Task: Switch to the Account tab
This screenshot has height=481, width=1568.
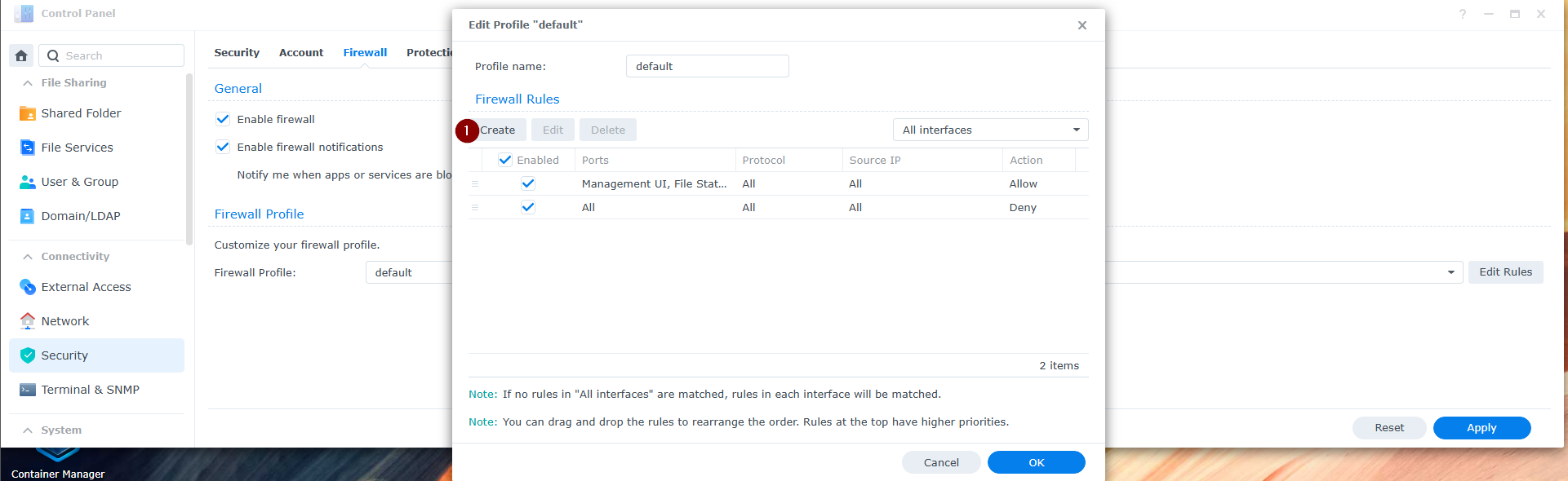Action: click(301, 52)
